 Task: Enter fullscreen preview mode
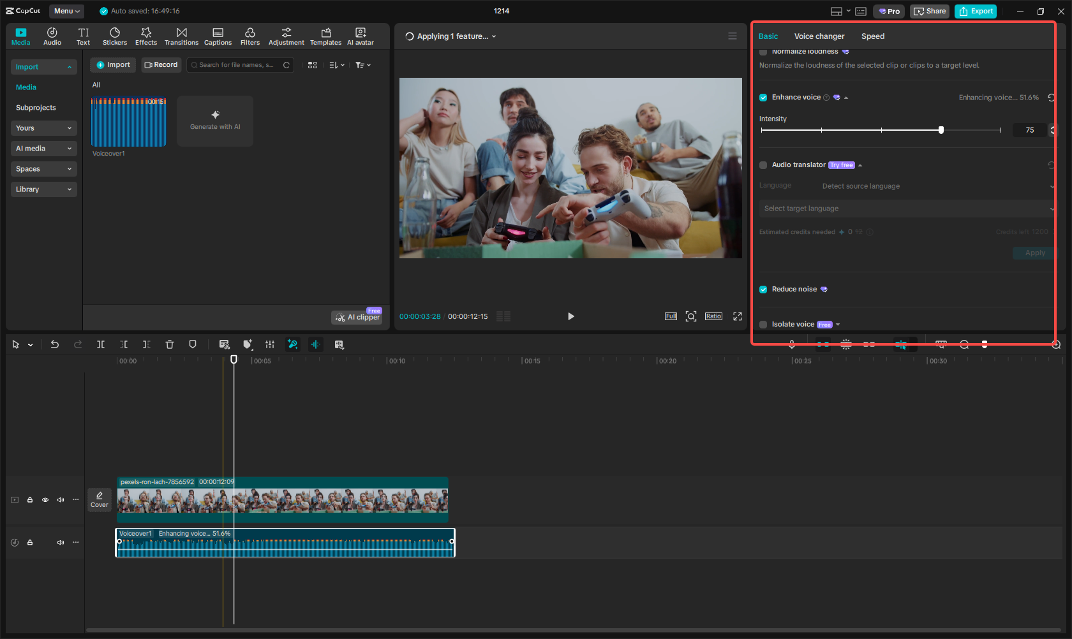(738, 316)
